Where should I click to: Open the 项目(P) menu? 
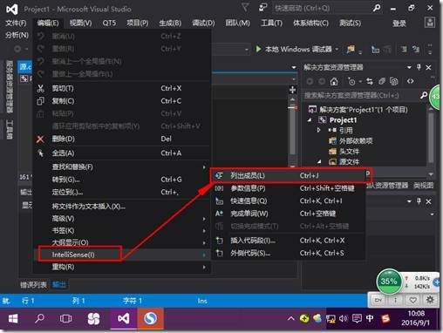[137, 23]
